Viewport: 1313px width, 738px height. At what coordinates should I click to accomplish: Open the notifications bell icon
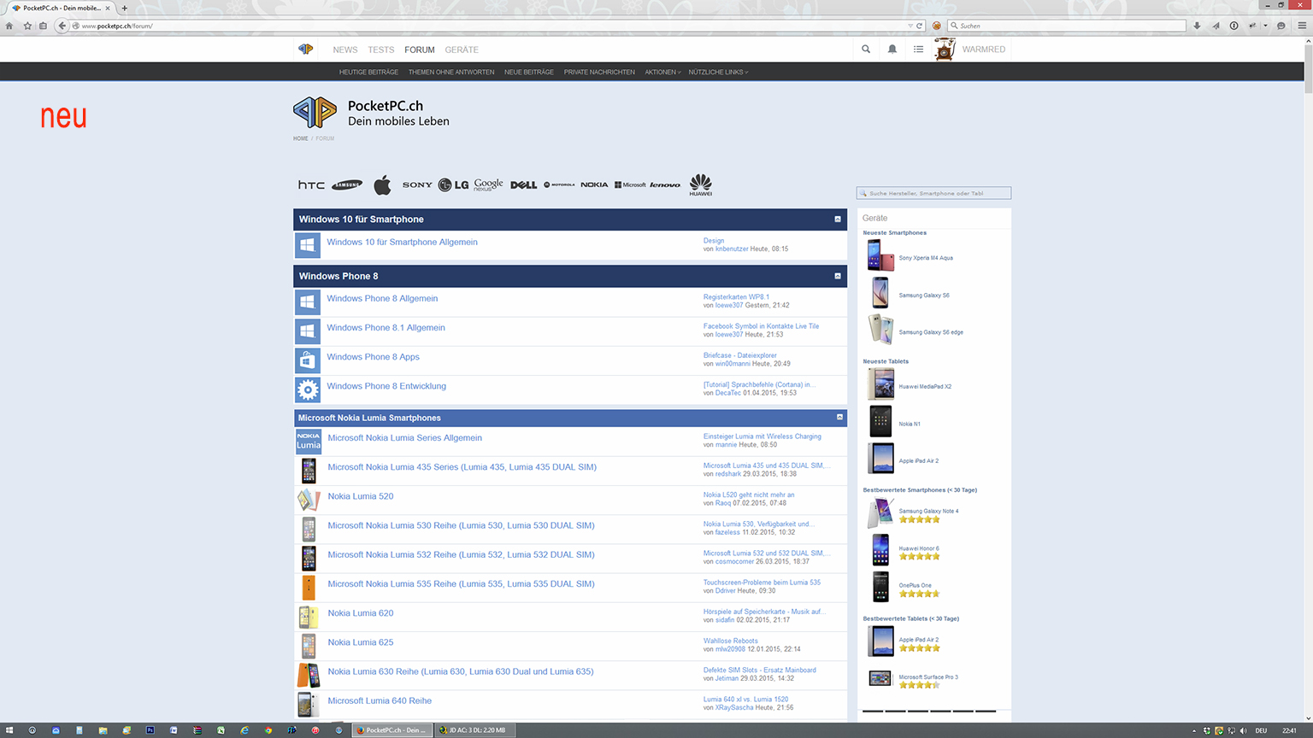pos(892,50)
